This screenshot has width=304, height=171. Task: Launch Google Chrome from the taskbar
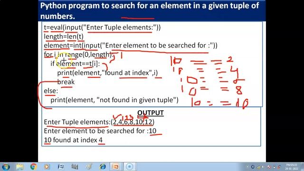[x=34, y=167]
